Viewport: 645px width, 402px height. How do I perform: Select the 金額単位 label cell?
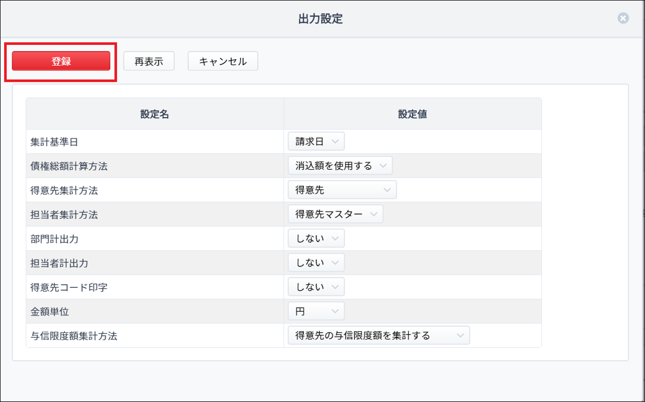point(154,311)
